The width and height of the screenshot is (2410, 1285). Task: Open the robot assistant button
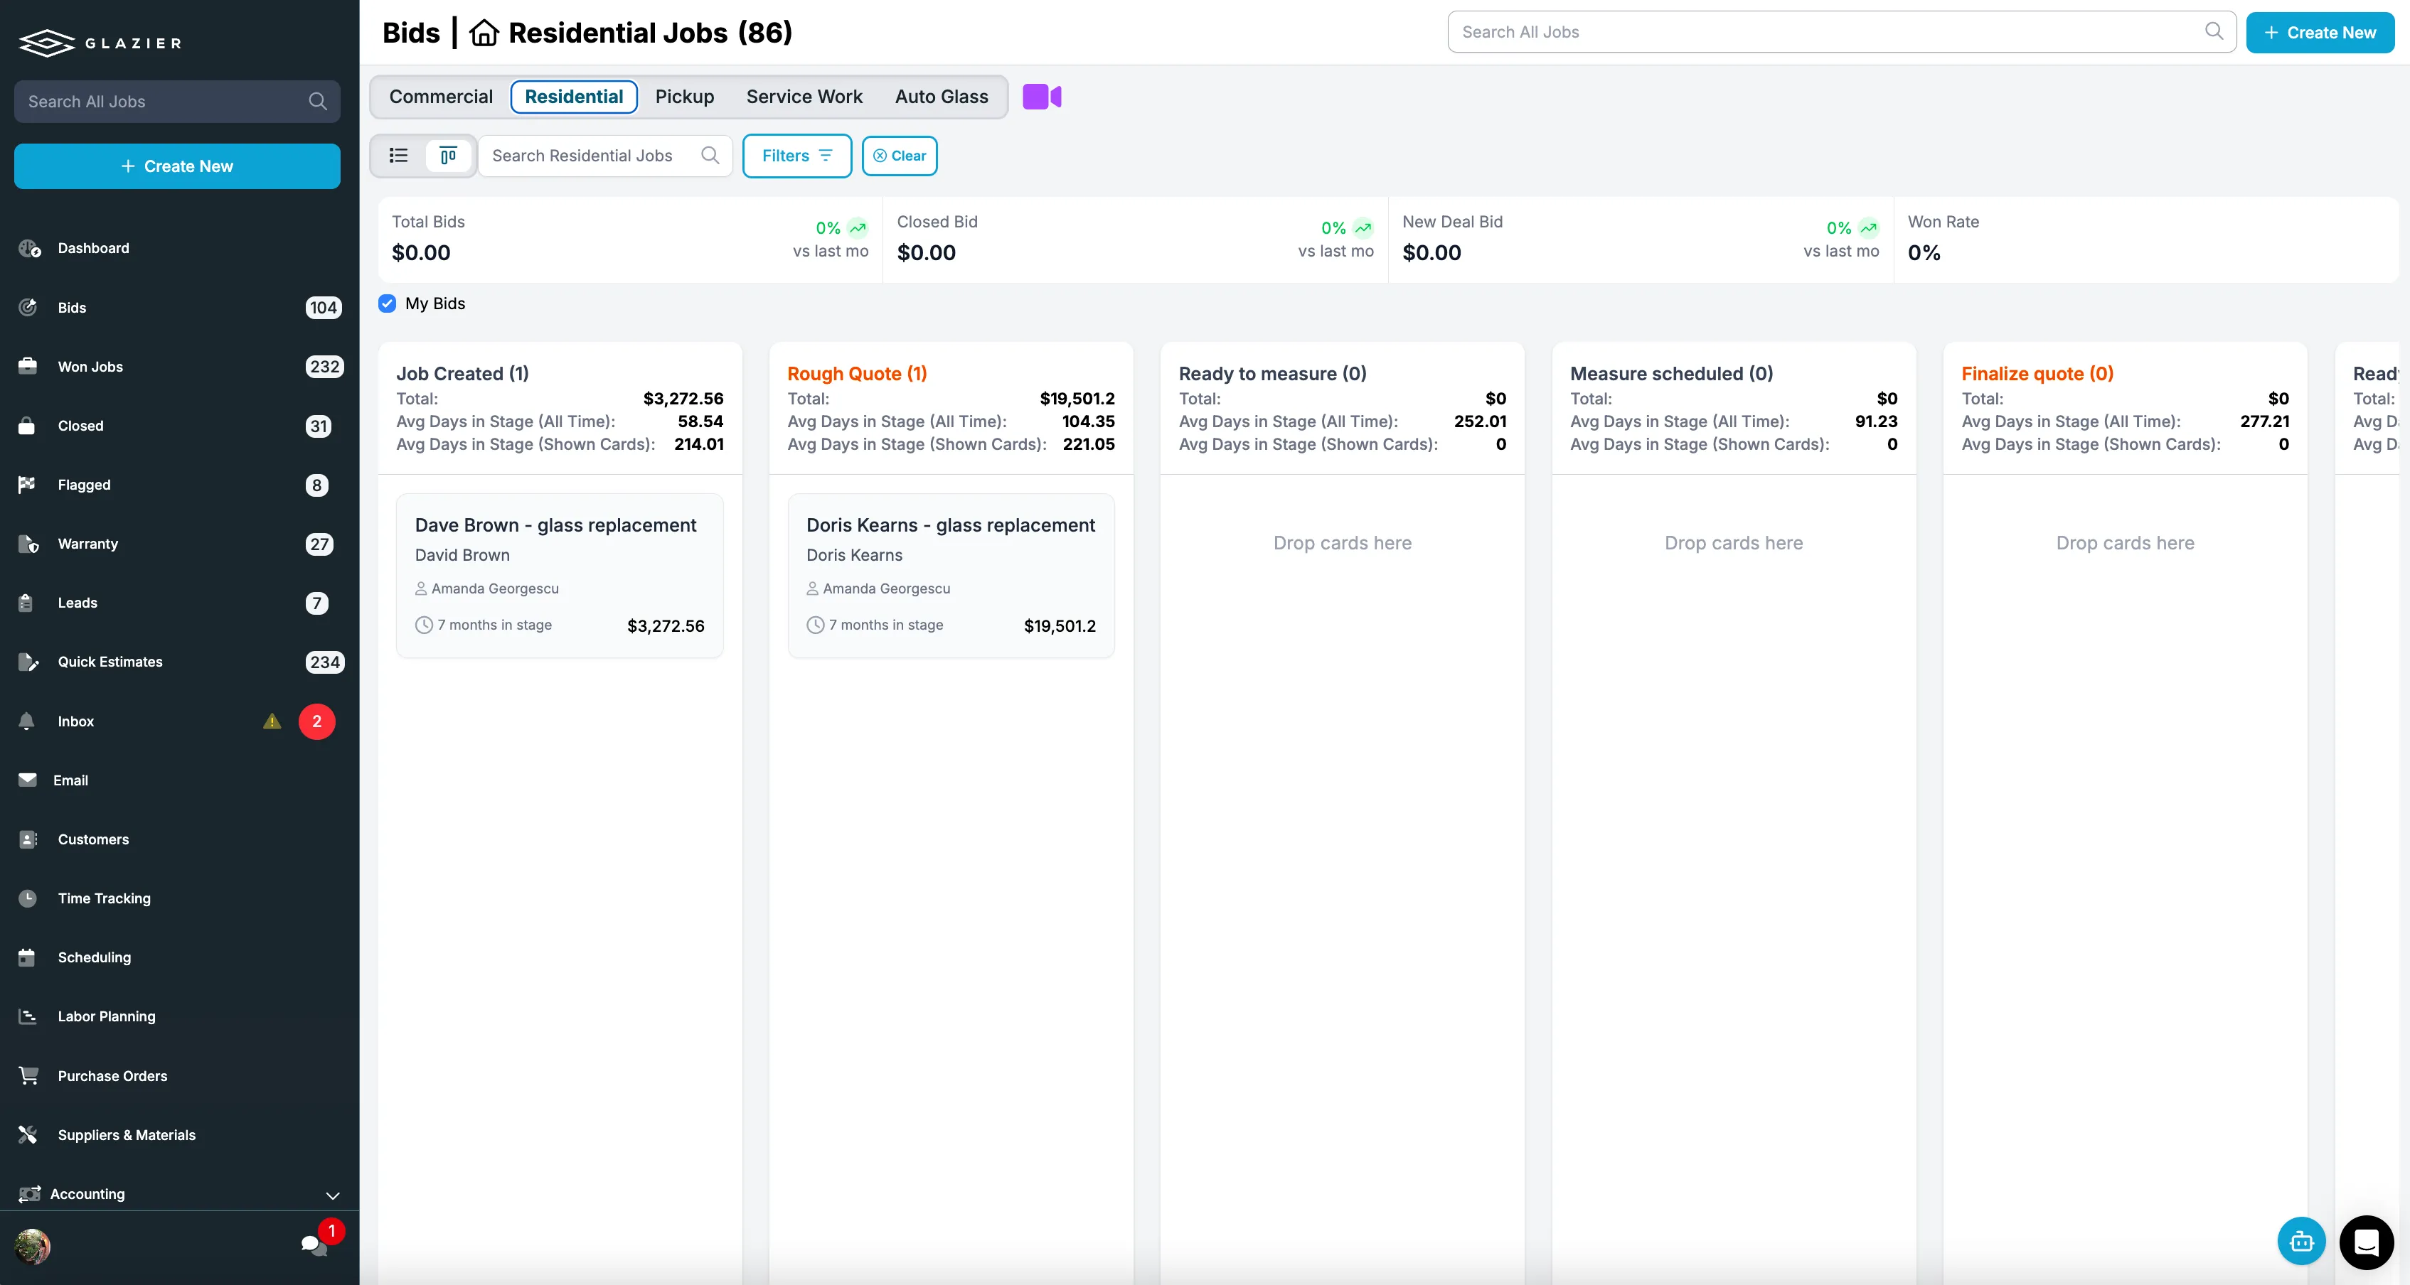pos(2301,1242)
